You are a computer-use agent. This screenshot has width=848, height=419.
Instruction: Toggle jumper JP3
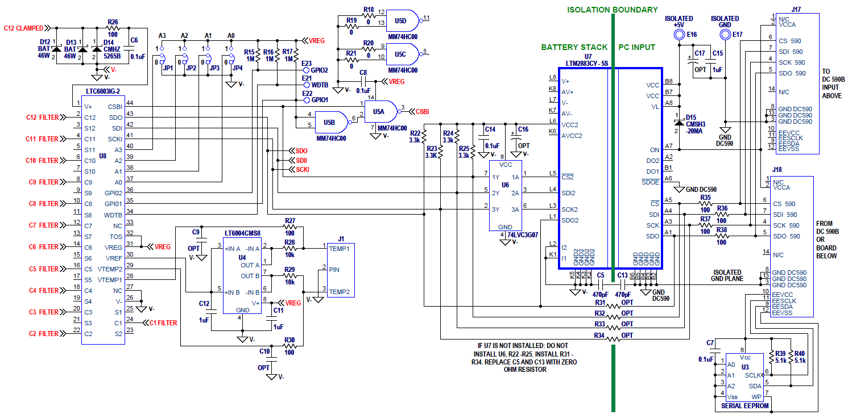pyautogui.click(x=209, y=60)
